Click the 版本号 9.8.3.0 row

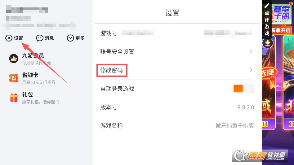click(177, 107)
